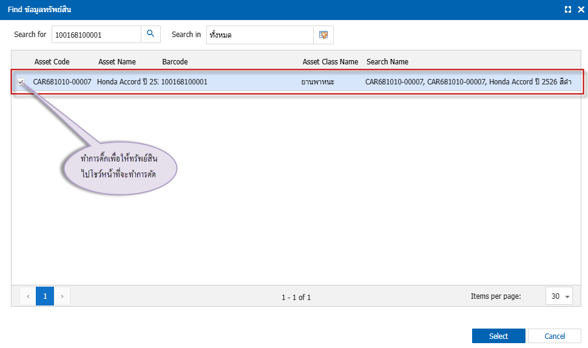Screen dimensions: 588x348
Task: Click the Asset Class Name header
Action: [x=330, y=61]
